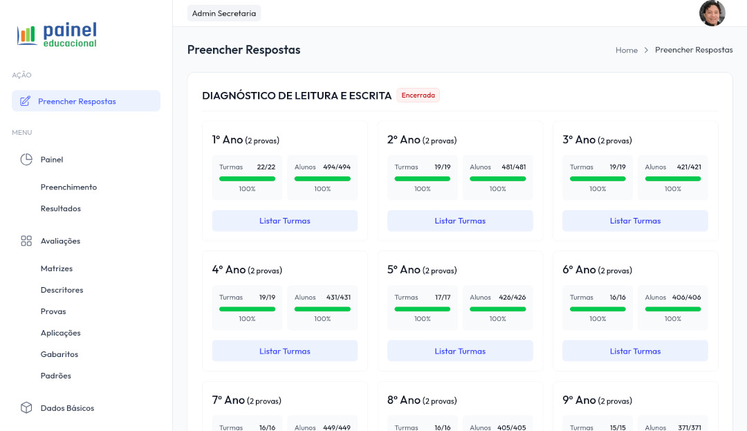The height and width of the screenshot is (431, 747).
Task: Open the Matrizes page
Action: click(x=56, y=268)
